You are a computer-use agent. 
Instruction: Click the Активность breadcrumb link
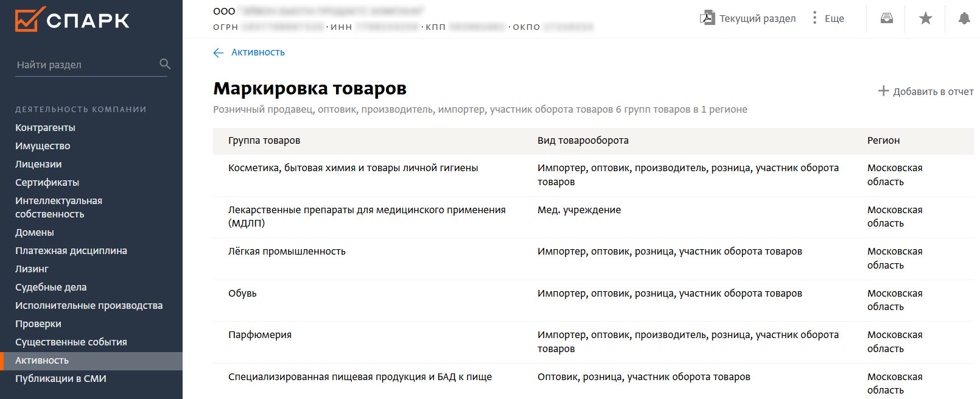point(258,52)
